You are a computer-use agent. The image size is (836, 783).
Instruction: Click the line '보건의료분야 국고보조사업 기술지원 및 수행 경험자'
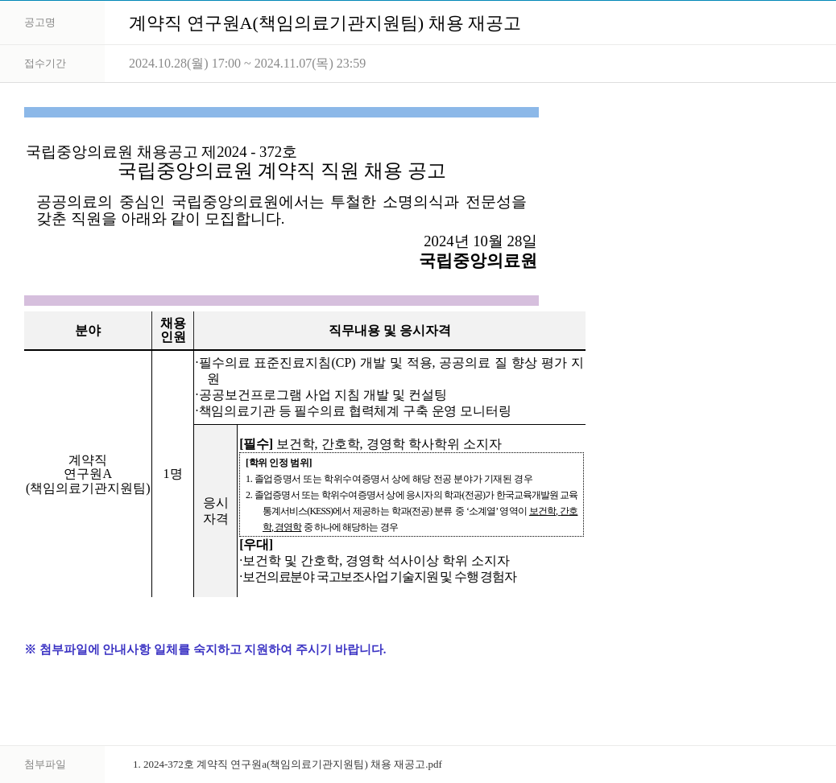(x=378, y=577)
